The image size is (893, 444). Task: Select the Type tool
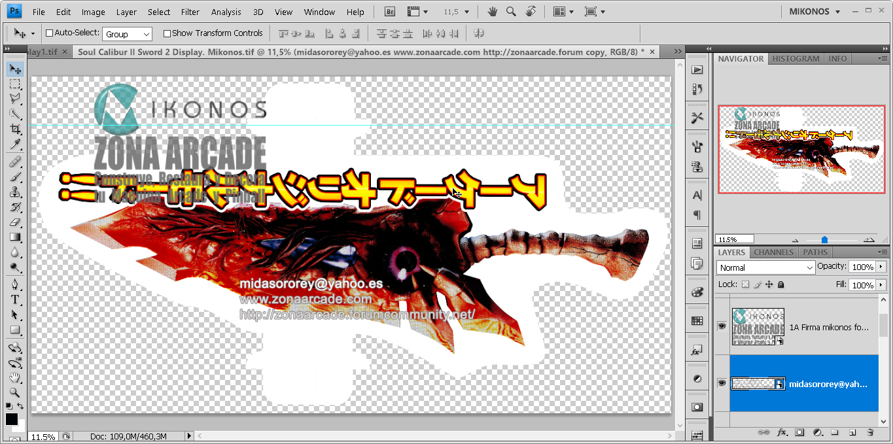tap(14, 299)
